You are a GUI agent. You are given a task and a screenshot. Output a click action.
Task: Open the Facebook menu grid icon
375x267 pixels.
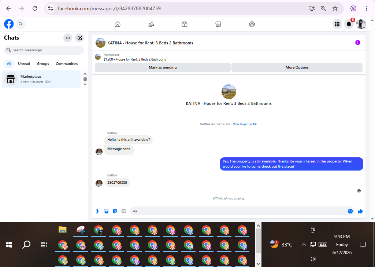pyautogui.click(x=337, y=24)
